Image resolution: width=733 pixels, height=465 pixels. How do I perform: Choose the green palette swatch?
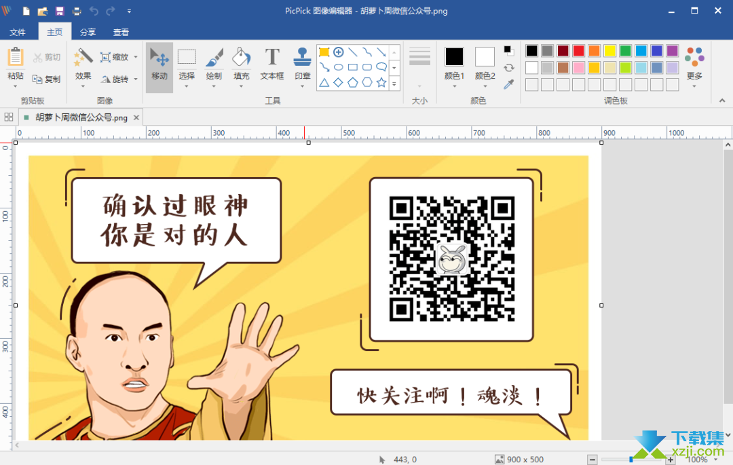pyautogui.click(x=626, y=50)
